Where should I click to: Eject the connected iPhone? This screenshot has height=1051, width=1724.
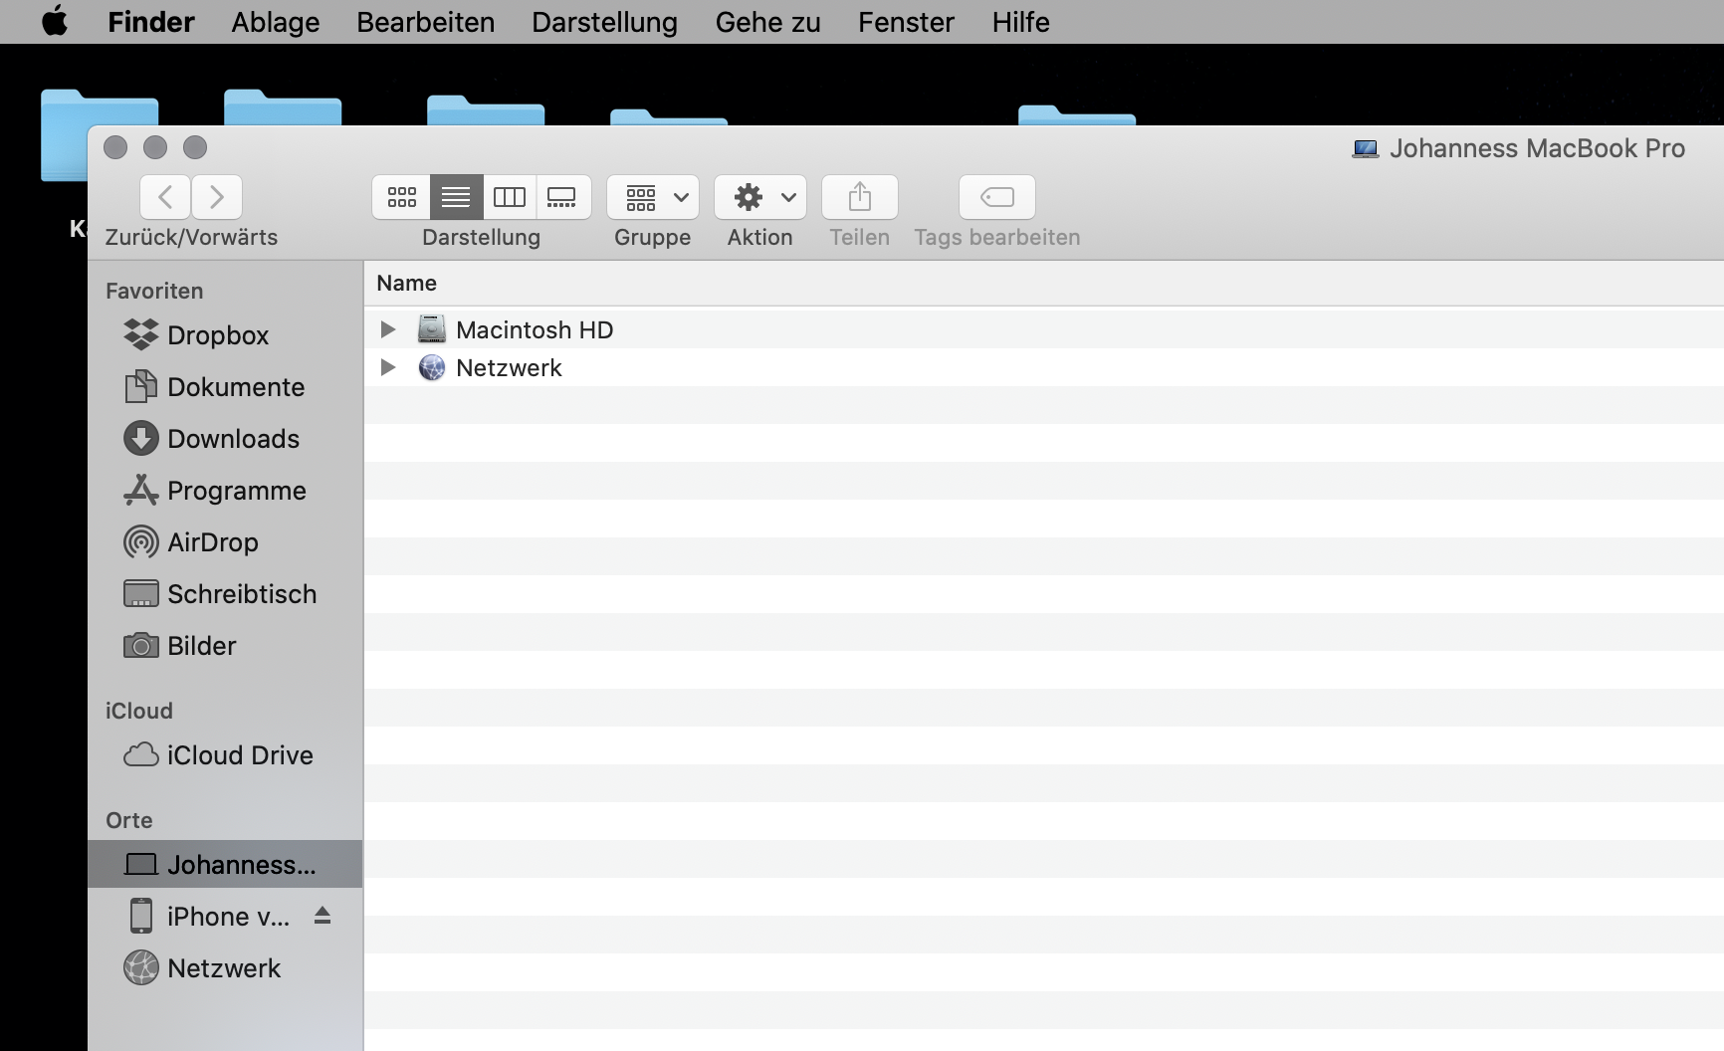(x=323, y=916)
